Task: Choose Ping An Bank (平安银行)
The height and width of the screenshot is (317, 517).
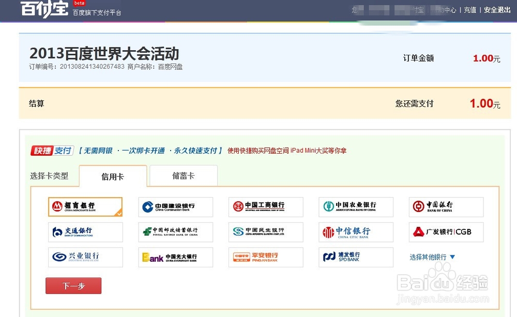Action: tap(266, 257)
